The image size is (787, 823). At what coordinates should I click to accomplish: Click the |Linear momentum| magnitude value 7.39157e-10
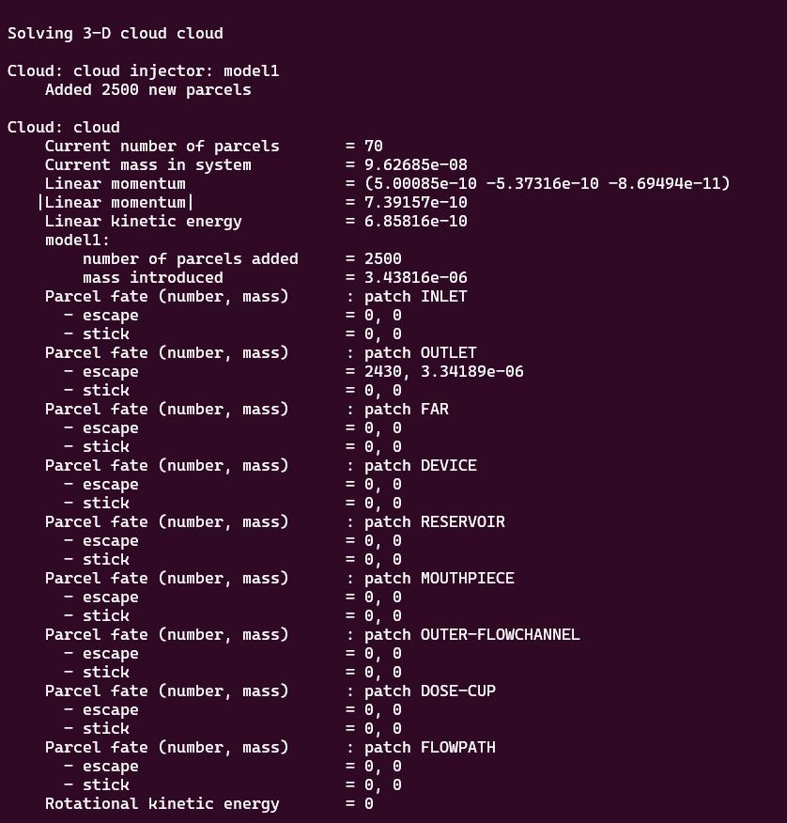(416, 203)
